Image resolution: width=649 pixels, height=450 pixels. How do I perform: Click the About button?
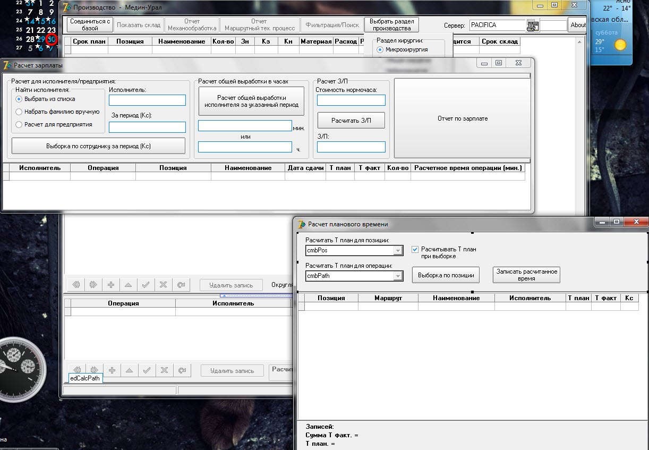578,25
